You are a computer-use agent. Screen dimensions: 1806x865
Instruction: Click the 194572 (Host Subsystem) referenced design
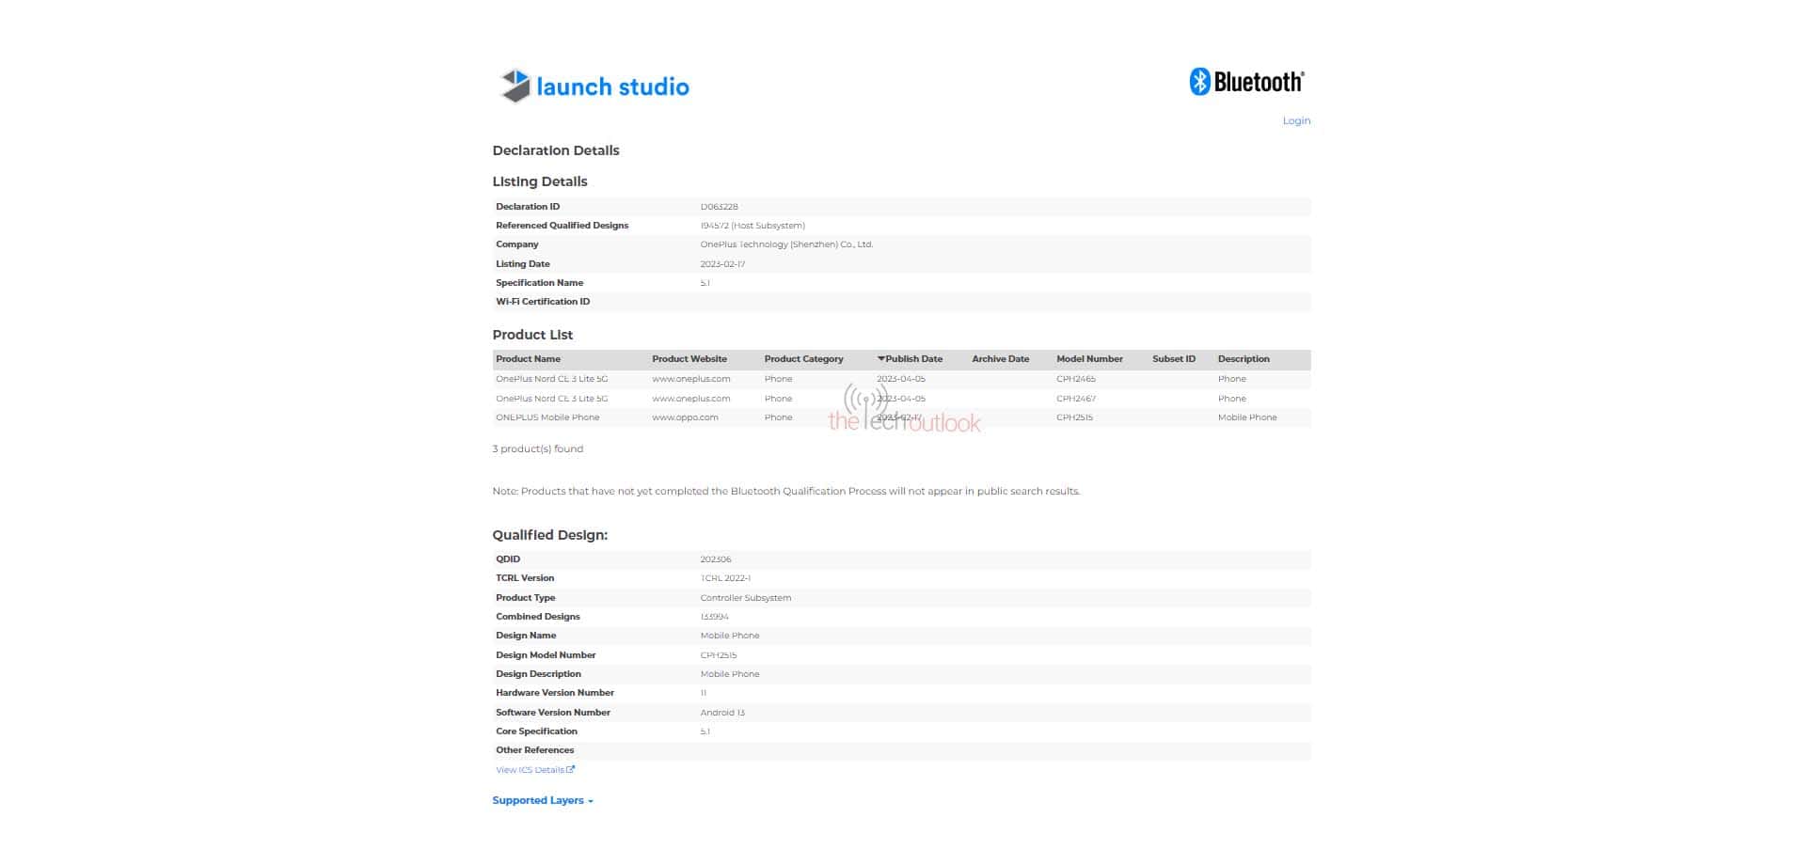click(x=752, y=226)
